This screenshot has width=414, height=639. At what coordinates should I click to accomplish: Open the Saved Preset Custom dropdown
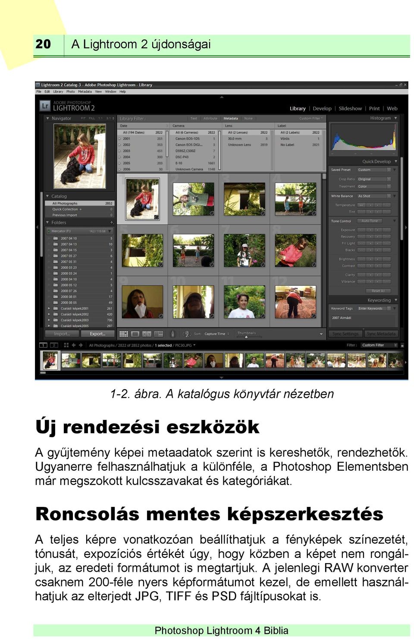click(374, 170)
